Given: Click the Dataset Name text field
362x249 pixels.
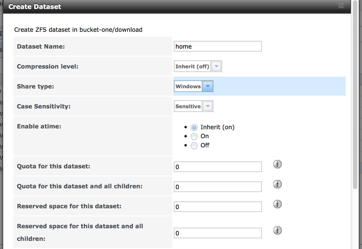Looking at the screenshot, I should coord(218,46).
